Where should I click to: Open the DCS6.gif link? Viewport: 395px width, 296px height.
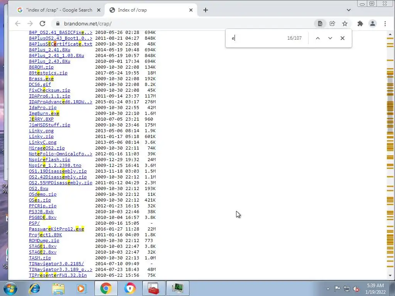pyautogui.click(x=40, y=84)
